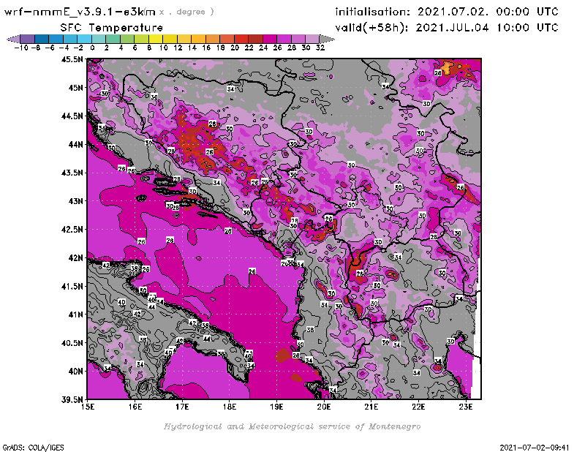This screenshot has width=585, height=452.
Task: Click 'Hydrological and Meteorological service of Montenegro' caption
Action: (292, 426)
